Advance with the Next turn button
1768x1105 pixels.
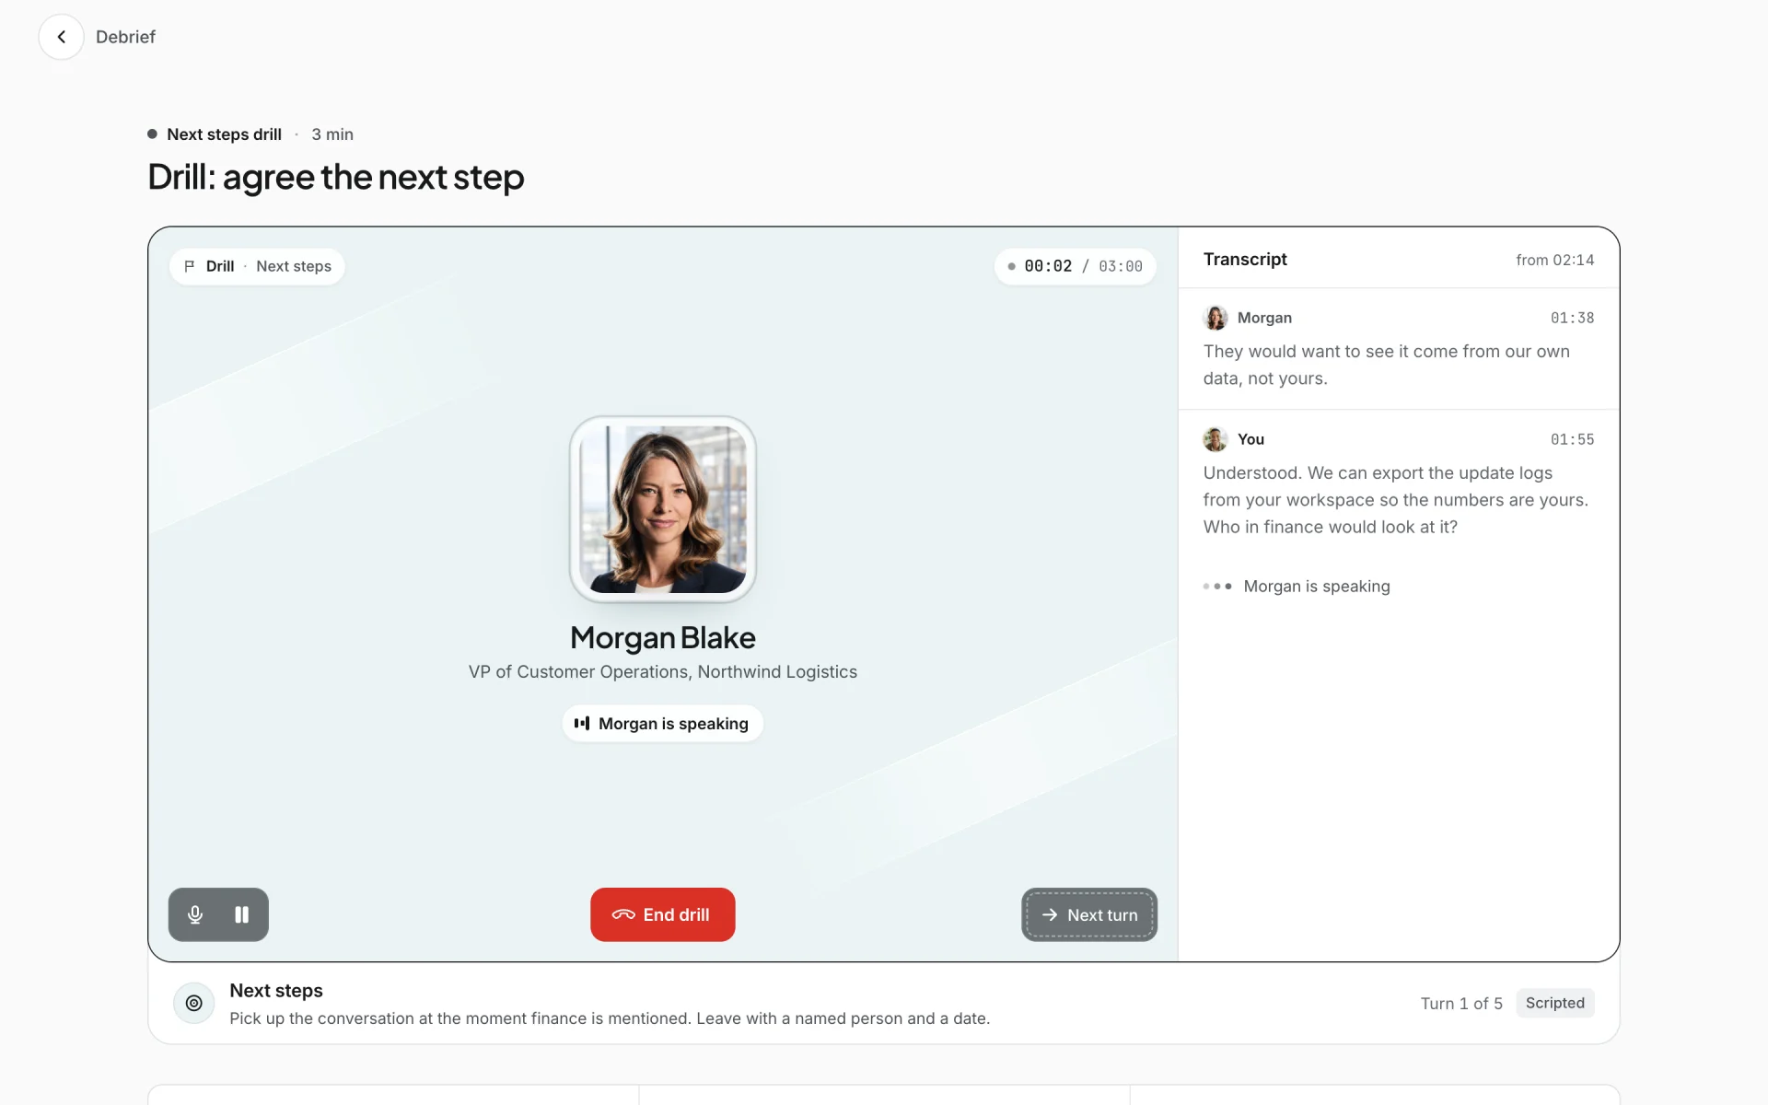click(x=1089, y=914)
